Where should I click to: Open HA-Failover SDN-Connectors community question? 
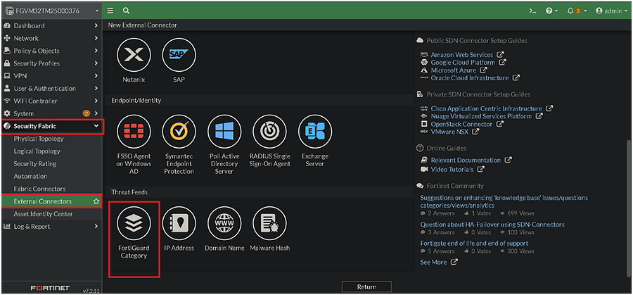click(x=492, y=225)
